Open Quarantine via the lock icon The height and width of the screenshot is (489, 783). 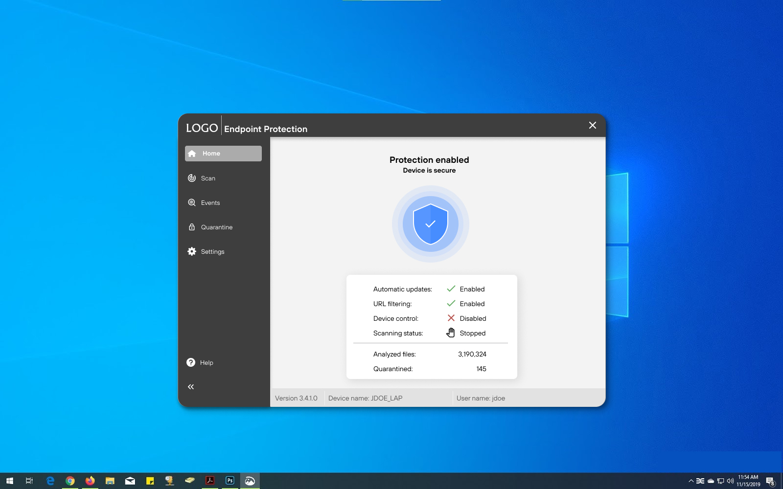pyautogui.click(x=192, y=227)
